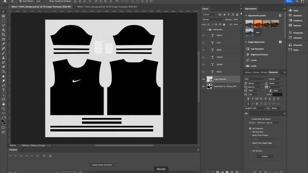Screen dimensions: 308x173
Task: Select the 3D Extrusion radio option
Action: click(x=250, y=132)
